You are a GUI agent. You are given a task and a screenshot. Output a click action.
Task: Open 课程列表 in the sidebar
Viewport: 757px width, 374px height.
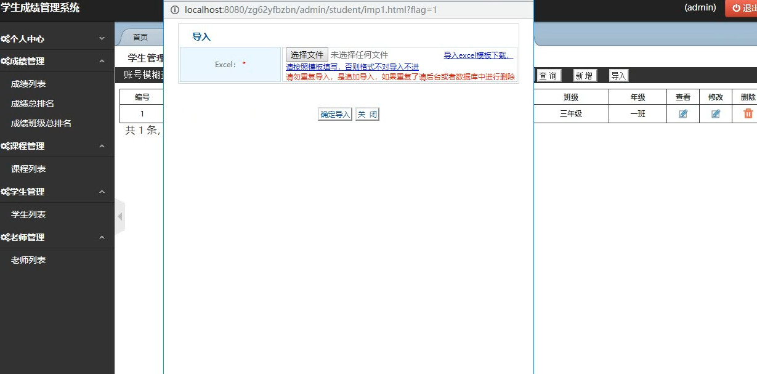tap(28, 169)
